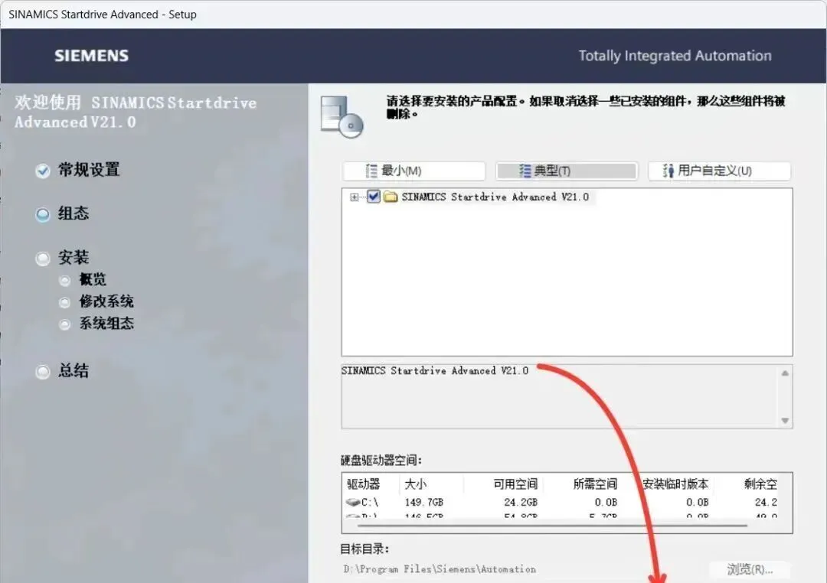Click the 安装临时版本 column header
Screen dimensions: 827x583
[675, 484]
